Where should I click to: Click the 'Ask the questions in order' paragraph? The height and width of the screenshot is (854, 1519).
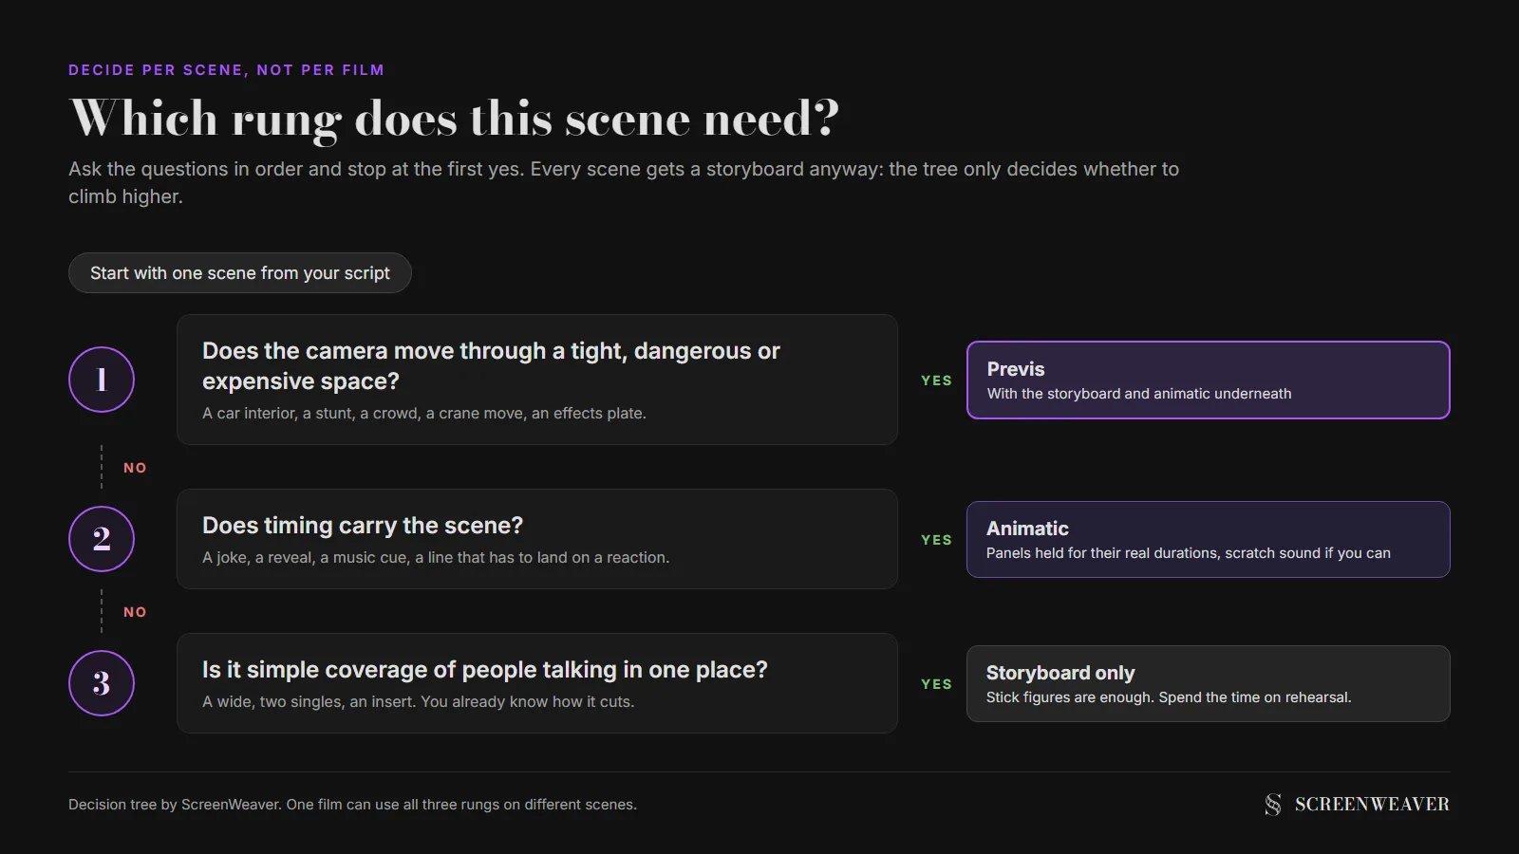click(624, 182)
